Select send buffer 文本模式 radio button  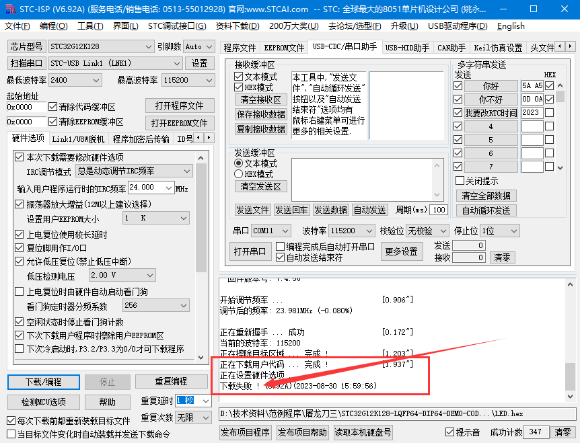pos(239,163)
